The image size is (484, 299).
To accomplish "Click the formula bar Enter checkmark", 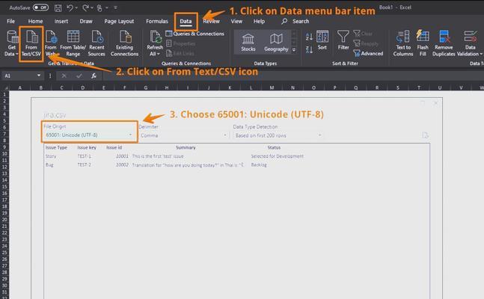I will (79, 75).
